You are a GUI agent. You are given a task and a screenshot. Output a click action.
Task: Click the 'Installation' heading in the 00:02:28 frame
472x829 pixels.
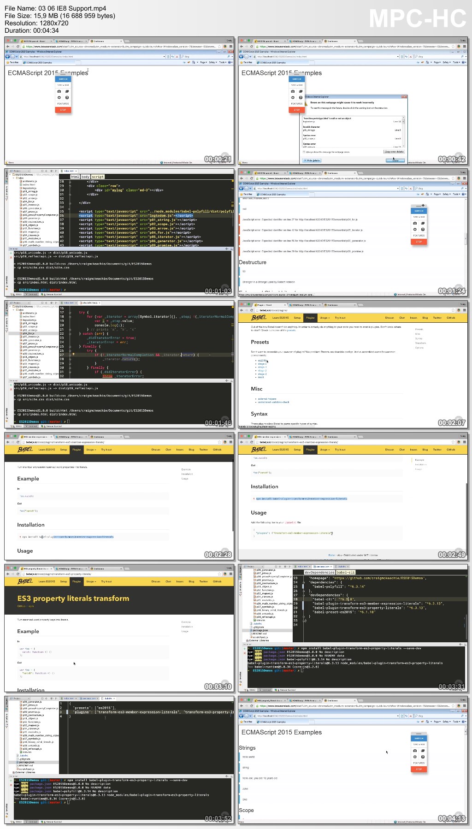click(31, 525)
